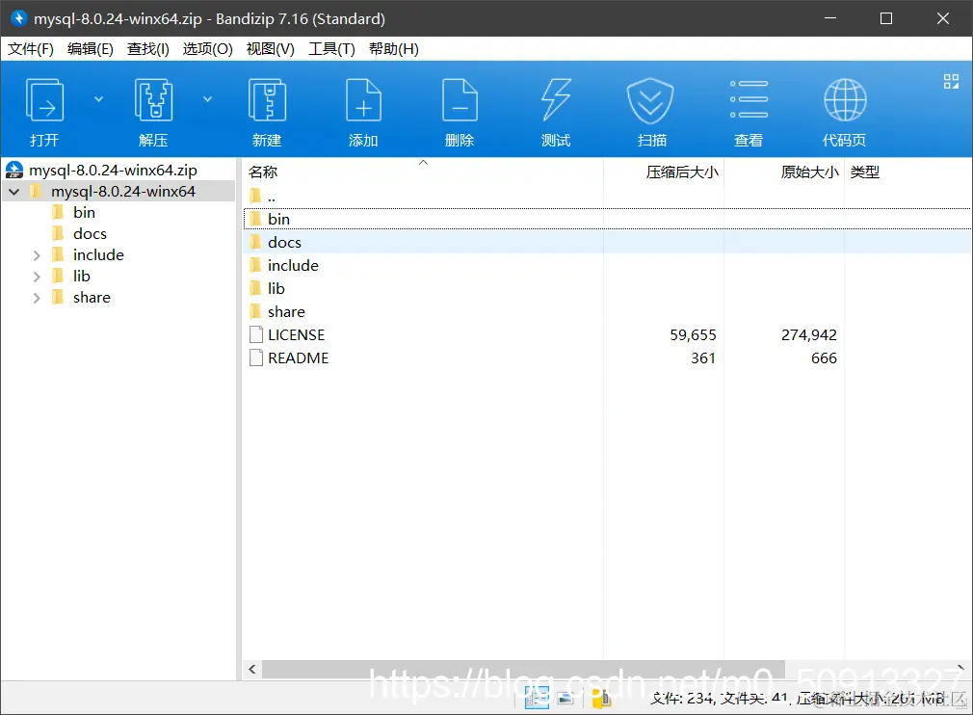
Task: Select the lib row in the file list
Action: [x=607, y=289]
